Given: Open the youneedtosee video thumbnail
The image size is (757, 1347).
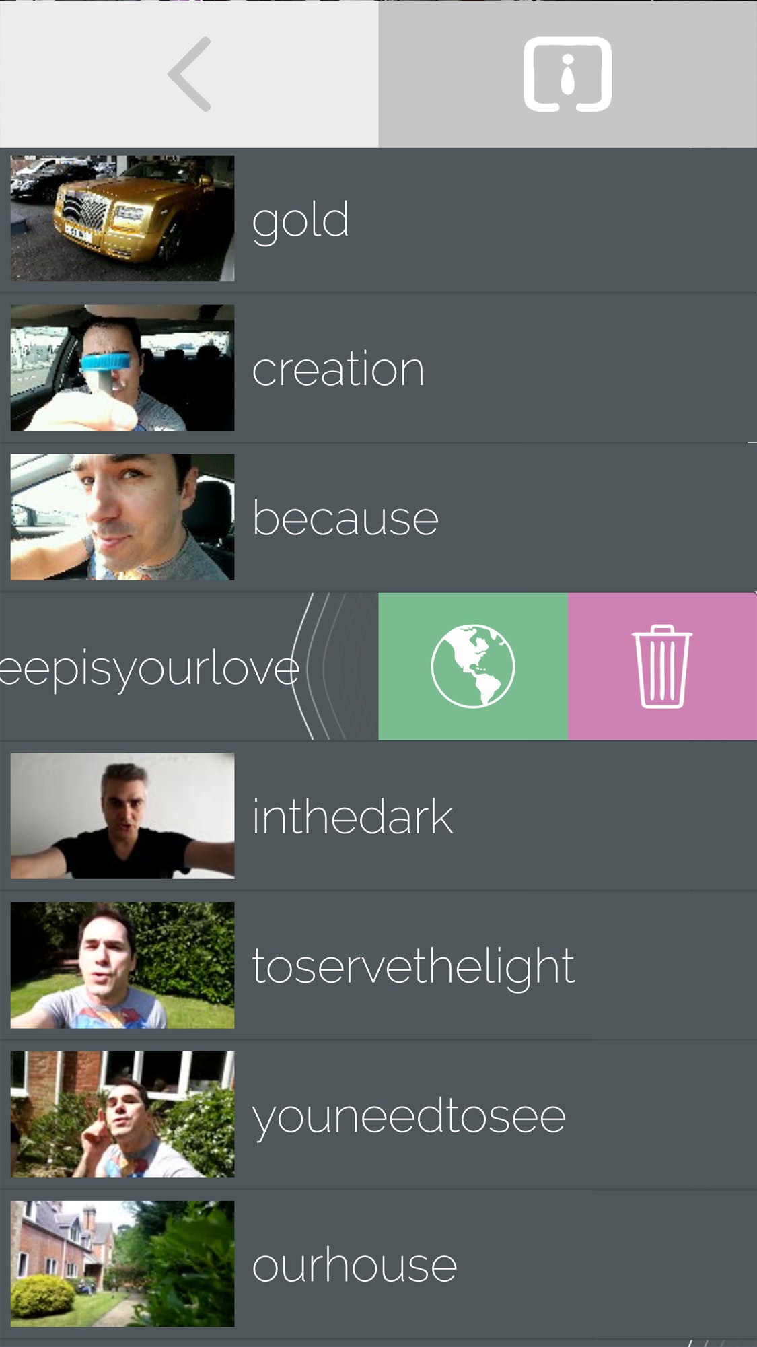Looking at the screenshot, I should [x=122, y=1115].
